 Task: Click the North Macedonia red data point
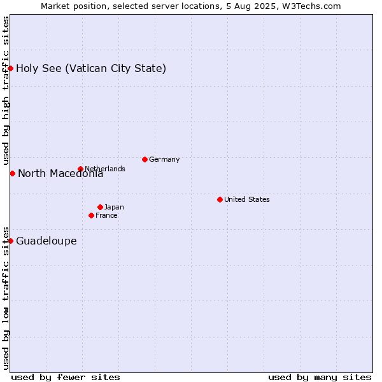(13, 173)
